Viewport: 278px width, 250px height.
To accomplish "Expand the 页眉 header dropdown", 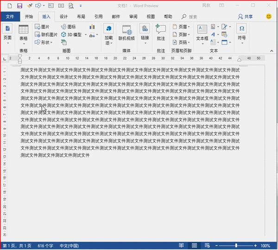I will point(181,27).
